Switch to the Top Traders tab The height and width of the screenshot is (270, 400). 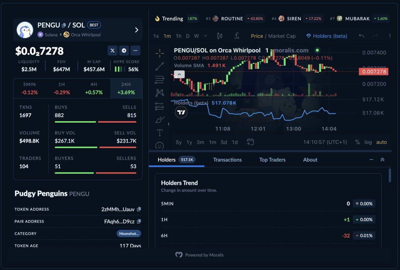(272, 160)
